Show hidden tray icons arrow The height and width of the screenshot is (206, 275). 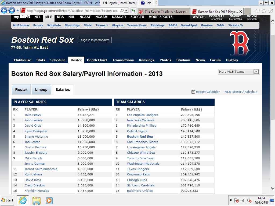[231, 200]
